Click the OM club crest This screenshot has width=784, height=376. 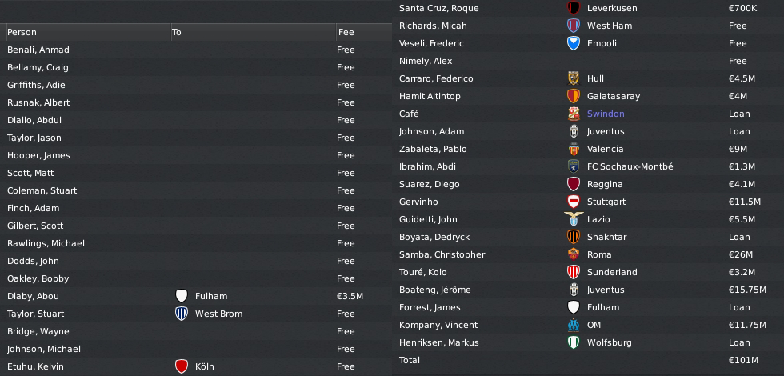click(x=573, y=325)
